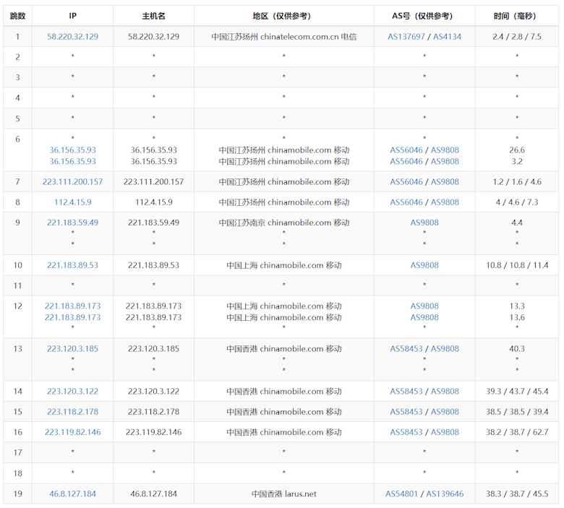Viewport: 564px width, 508px height.
Task: Click hostname cell 46.8.127.184
Action: click(x=153, y=494)
